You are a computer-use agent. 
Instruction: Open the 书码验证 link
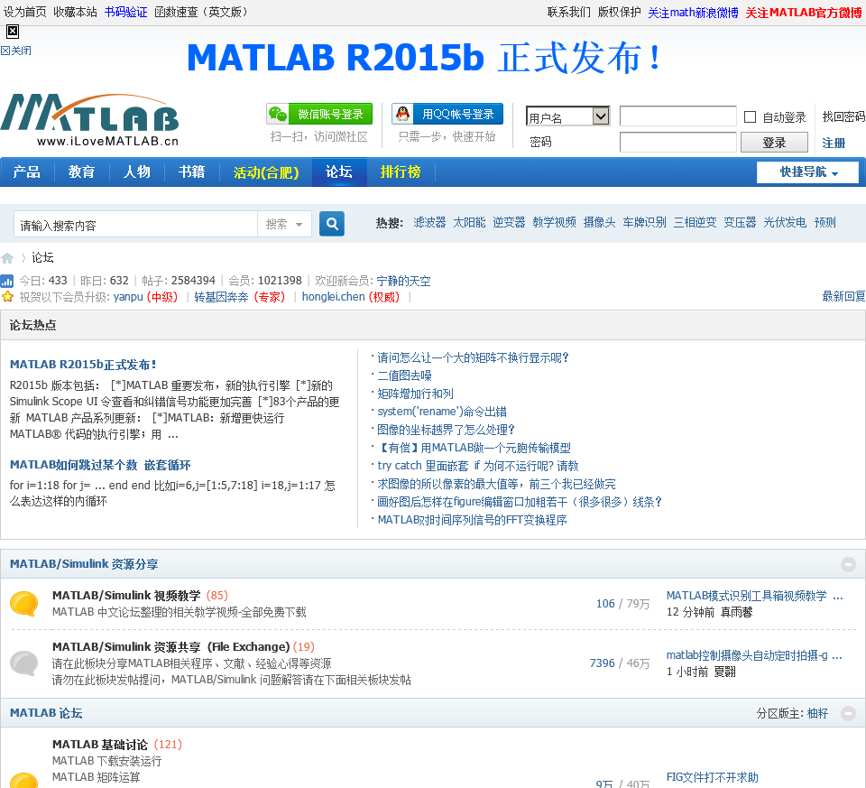point(126,12)
